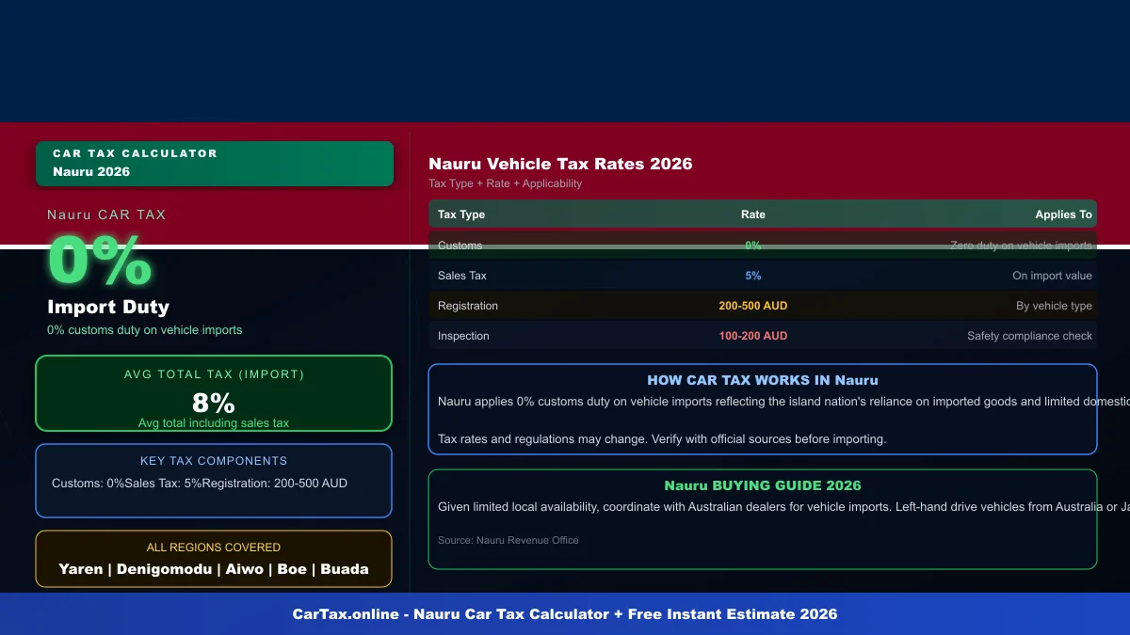Click the Car Tax Calculator Nauru 2026 banner
1130x635 pixels.
pyautogui.click(x=215, y=164)
